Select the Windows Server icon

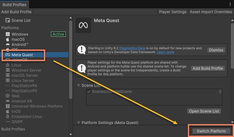[8, 70]
